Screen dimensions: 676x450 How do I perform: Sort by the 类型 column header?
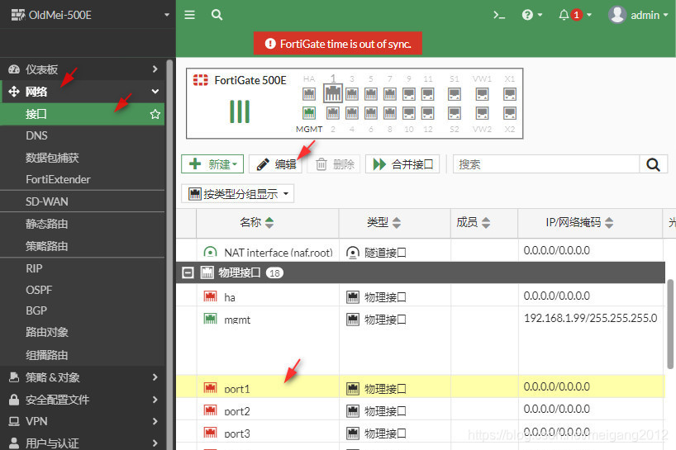point(395,223)
